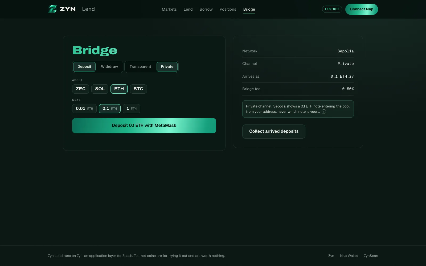
Task: Click the 0.1 ETH.zy arrives-as value
Action: pyautogui.click(x=342, y=76)
